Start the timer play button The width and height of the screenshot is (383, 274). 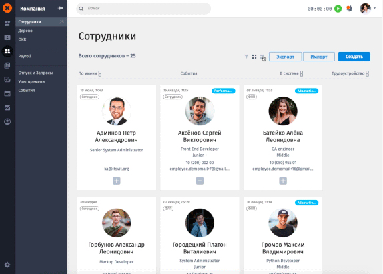(338, 9)
